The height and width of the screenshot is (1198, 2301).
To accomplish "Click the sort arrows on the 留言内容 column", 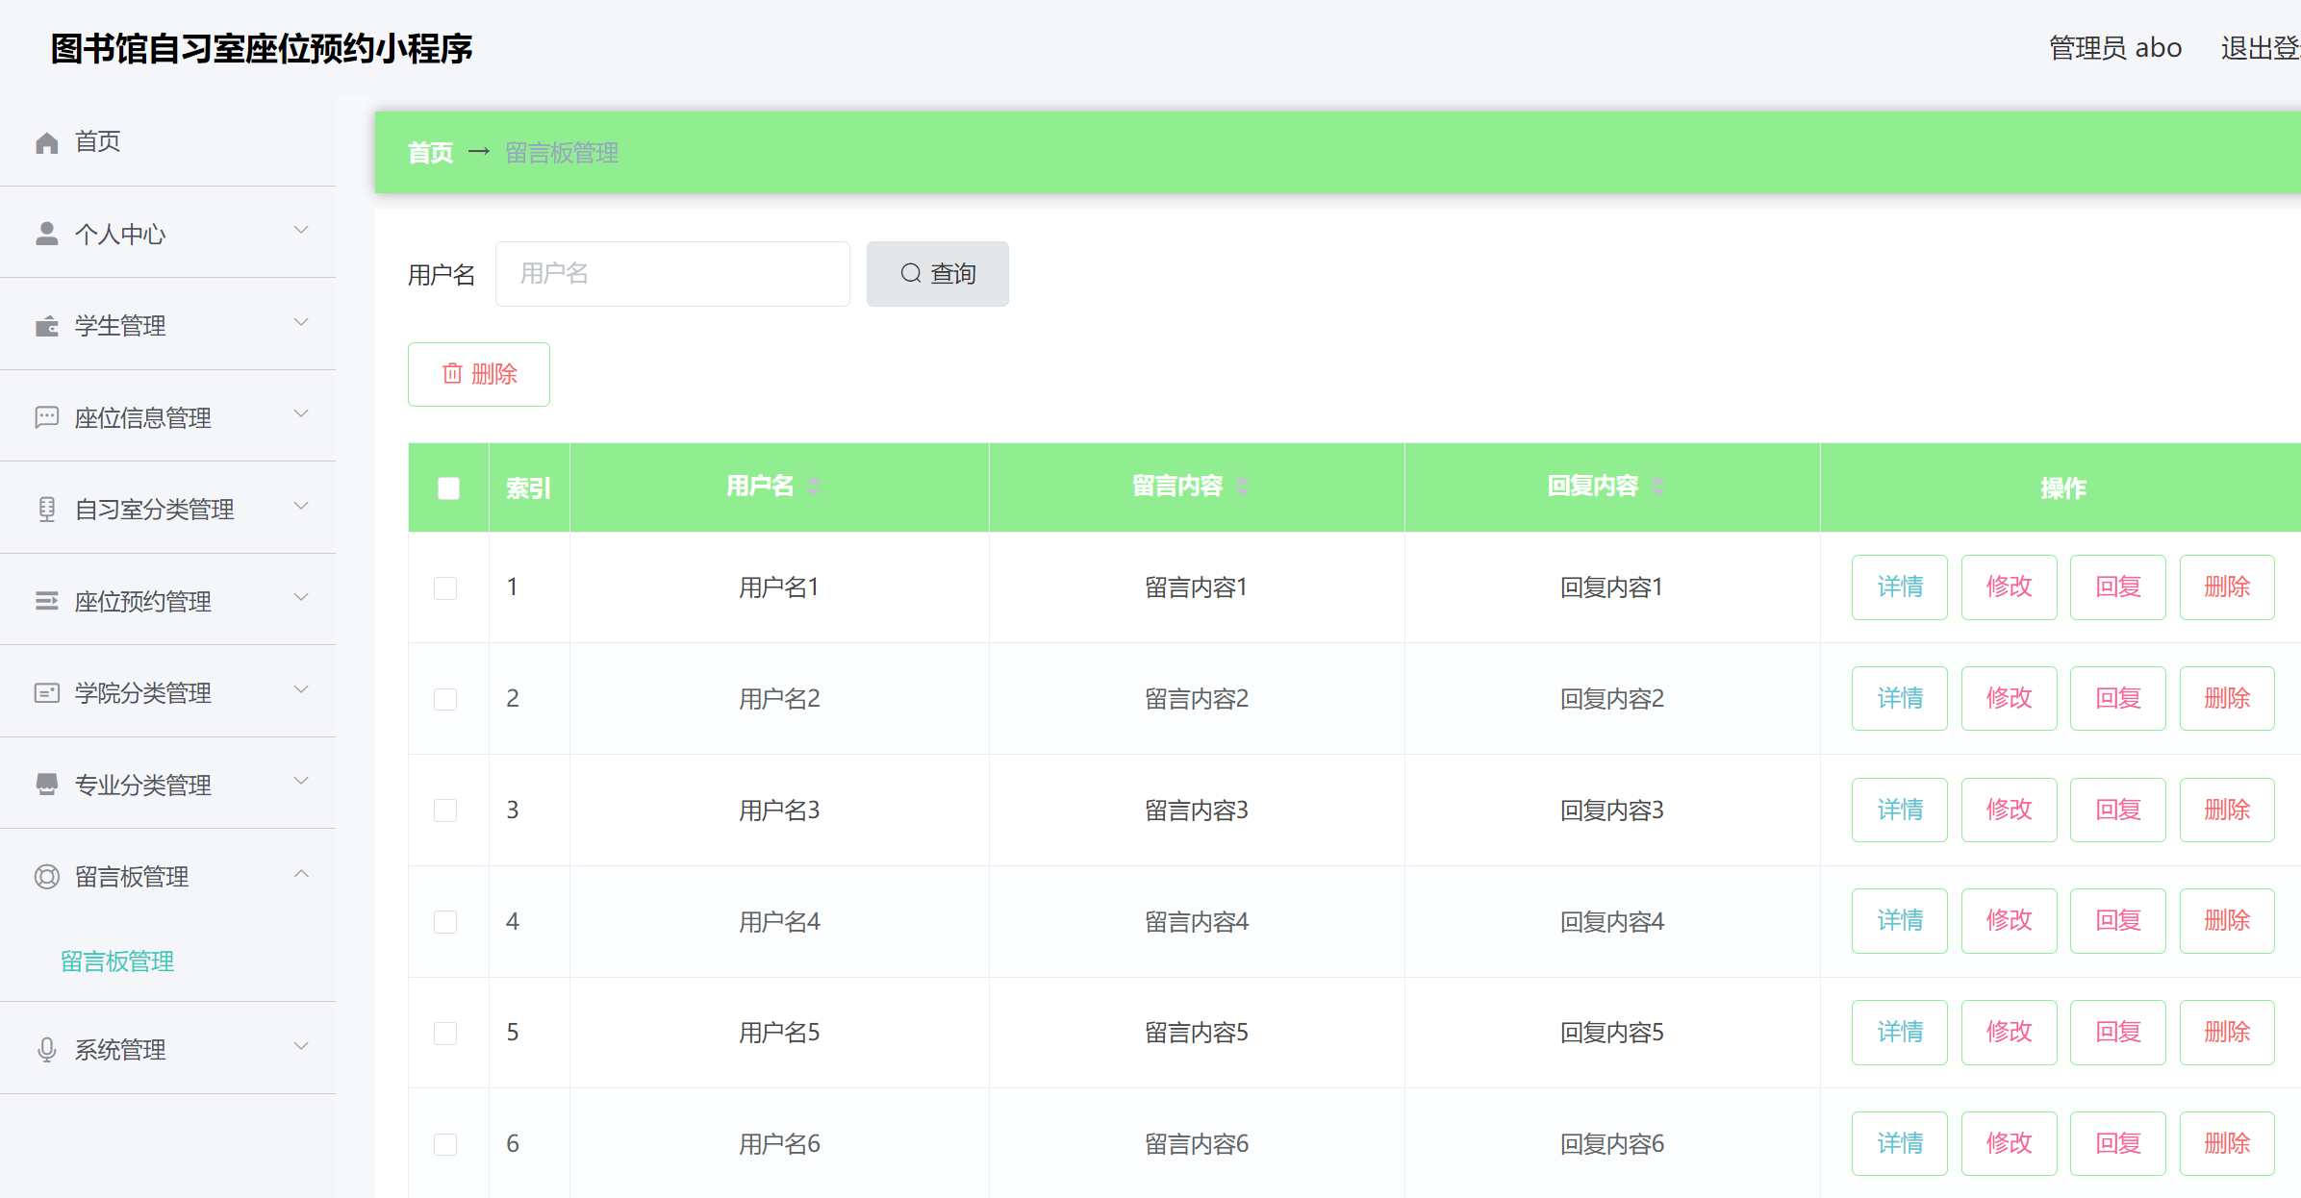I will click(x=1242, y=487).
